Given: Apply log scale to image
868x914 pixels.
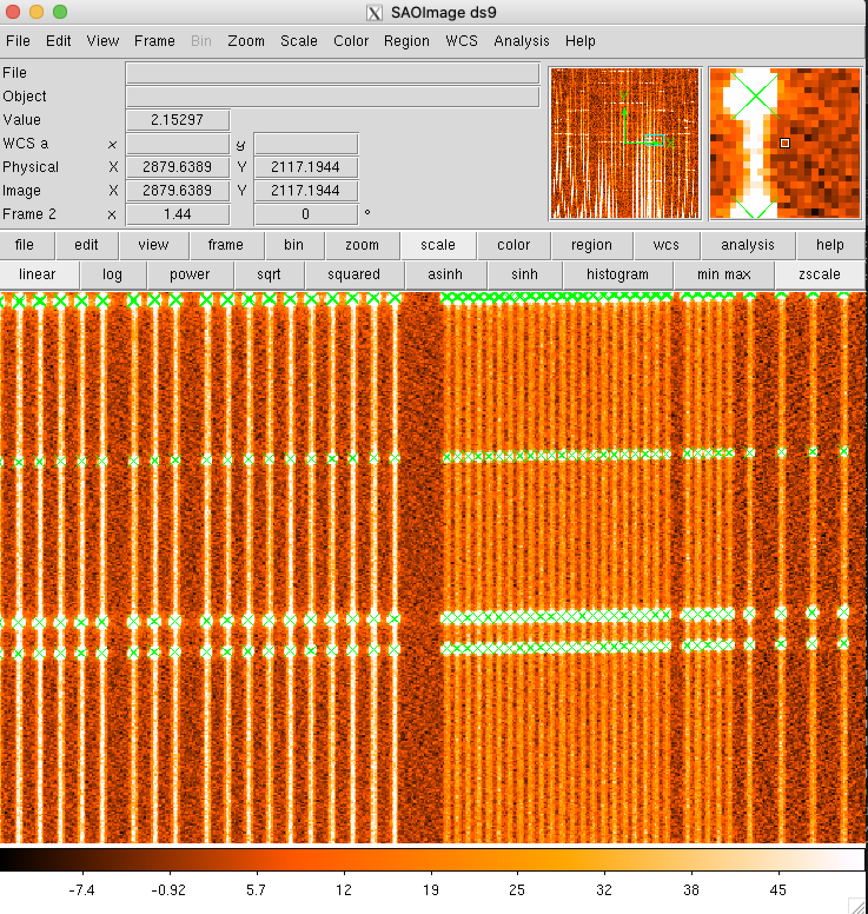Looking at the screenshot, I should [112, 274].
